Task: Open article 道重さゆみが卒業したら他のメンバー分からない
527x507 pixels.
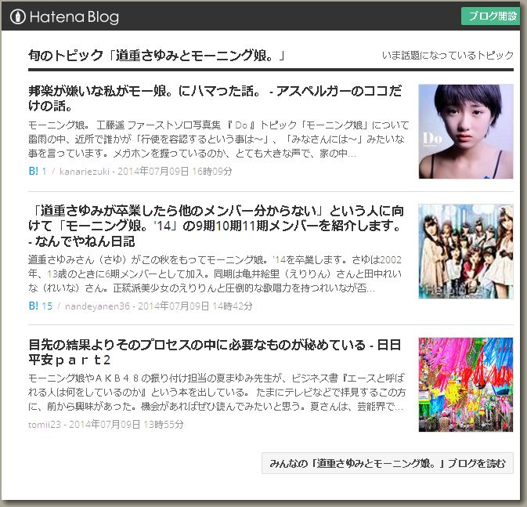Action: tap(216, 226)
